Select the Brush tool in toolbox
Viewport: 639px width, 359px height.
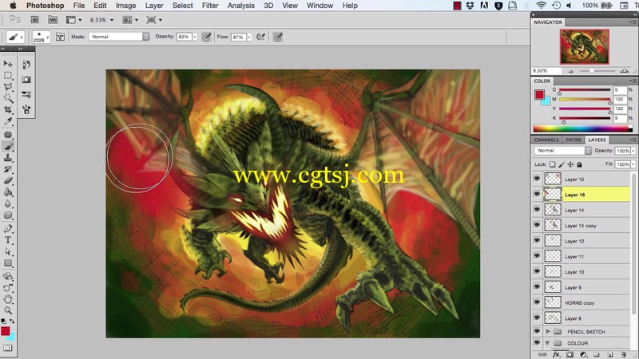[8, 146]
